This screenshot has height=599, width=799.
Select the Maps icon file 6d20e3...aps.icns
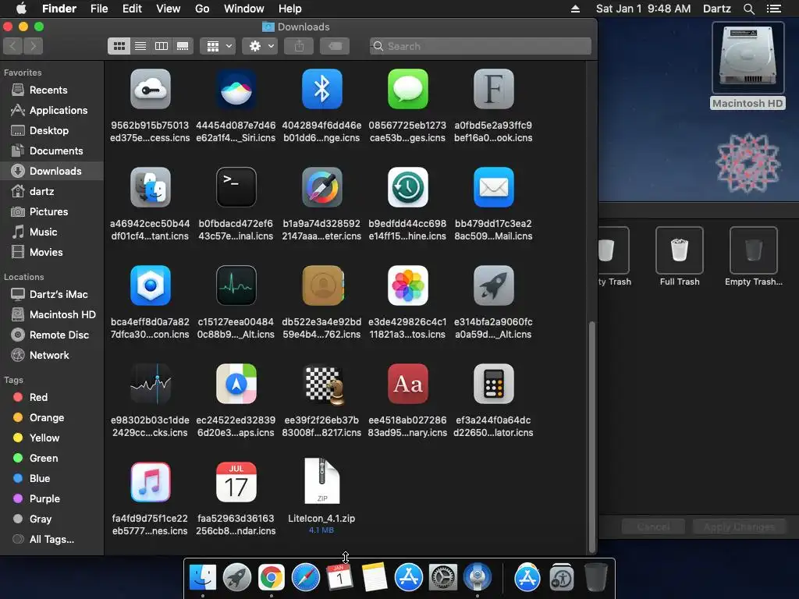tap(236, 384)
